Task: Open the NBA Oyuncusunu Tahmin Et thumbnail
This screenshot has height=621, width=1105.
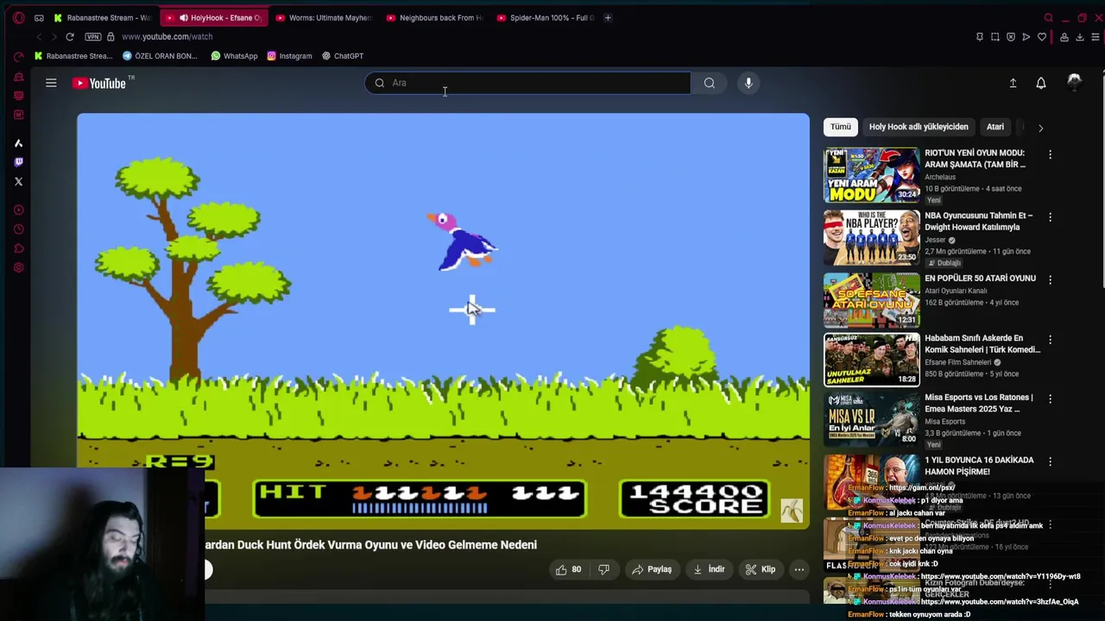Action: (872, 237)
